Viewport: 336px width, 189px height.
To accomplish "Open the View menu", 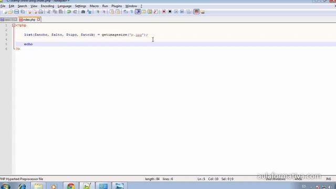I will [x=34, y=6].
